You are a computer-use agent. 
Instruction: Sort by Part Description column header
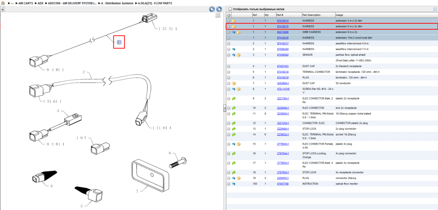click(311, 15)
